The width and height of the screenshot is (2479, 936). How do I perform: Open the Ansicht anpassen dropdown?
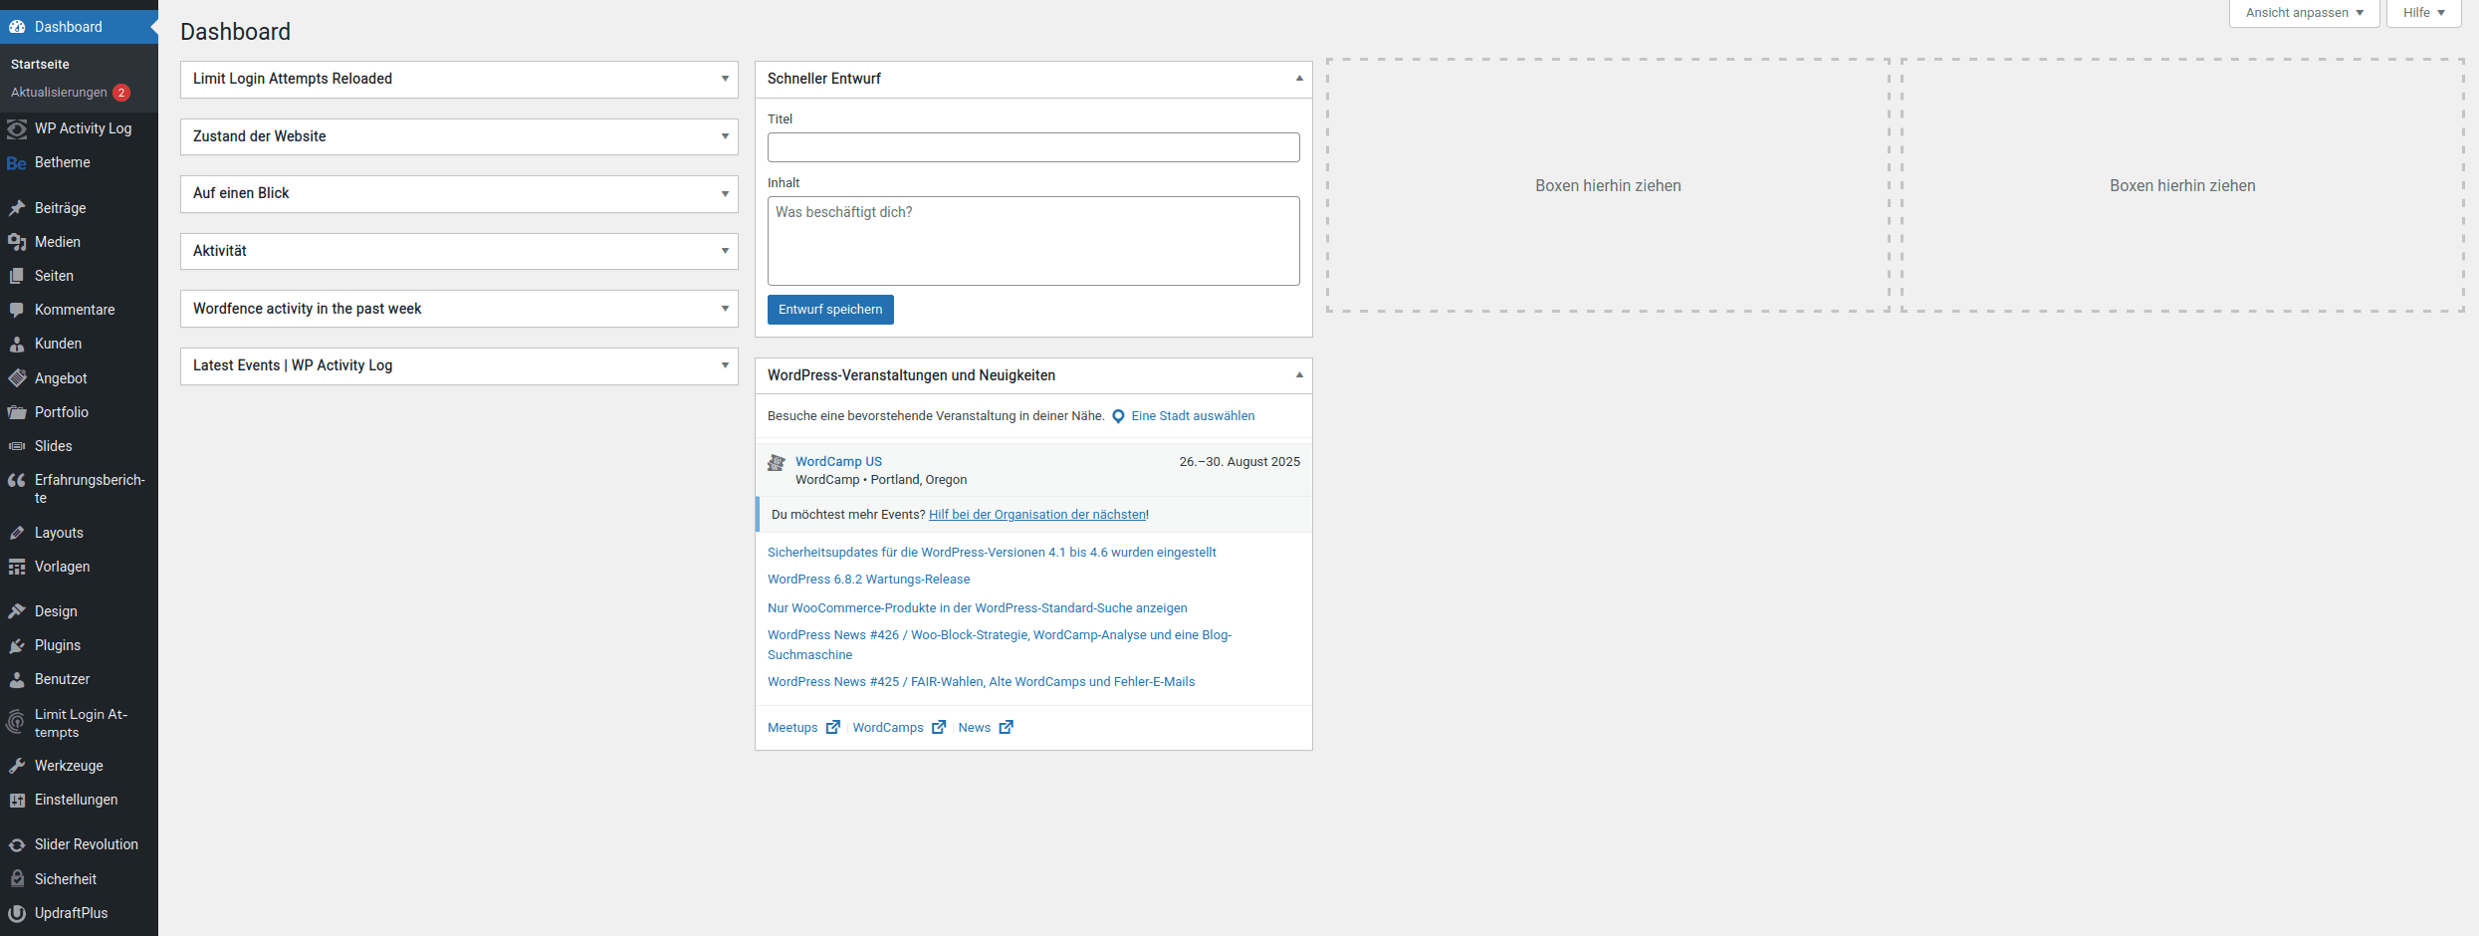[2304, 13]
